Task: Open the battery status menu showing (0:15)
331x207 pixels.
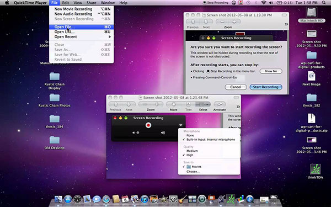Action: point(284,3)
